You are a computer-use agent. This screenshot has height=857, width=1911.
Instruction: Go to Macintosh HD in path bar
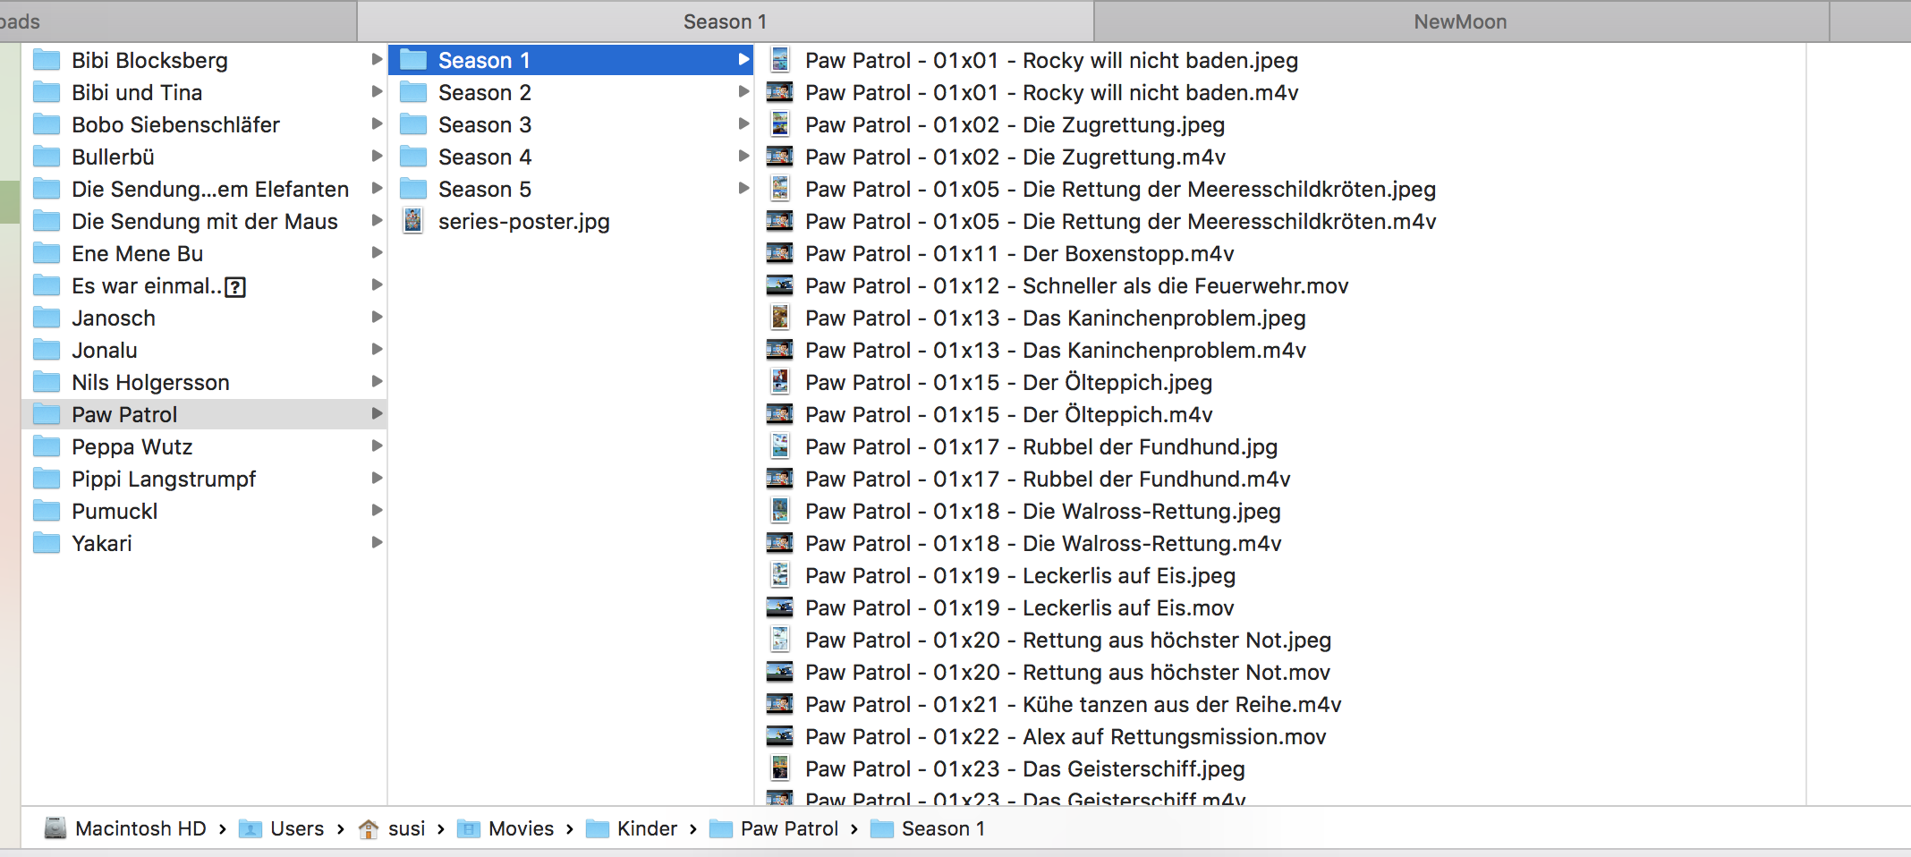tap(126, 829)
